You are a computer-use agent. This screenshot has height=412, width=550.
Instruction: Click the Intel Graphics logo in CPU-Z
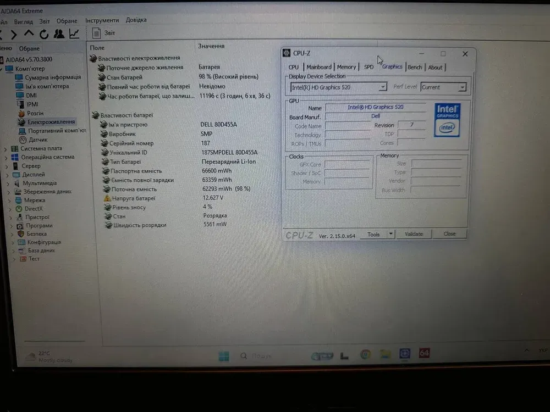point(447,119)
